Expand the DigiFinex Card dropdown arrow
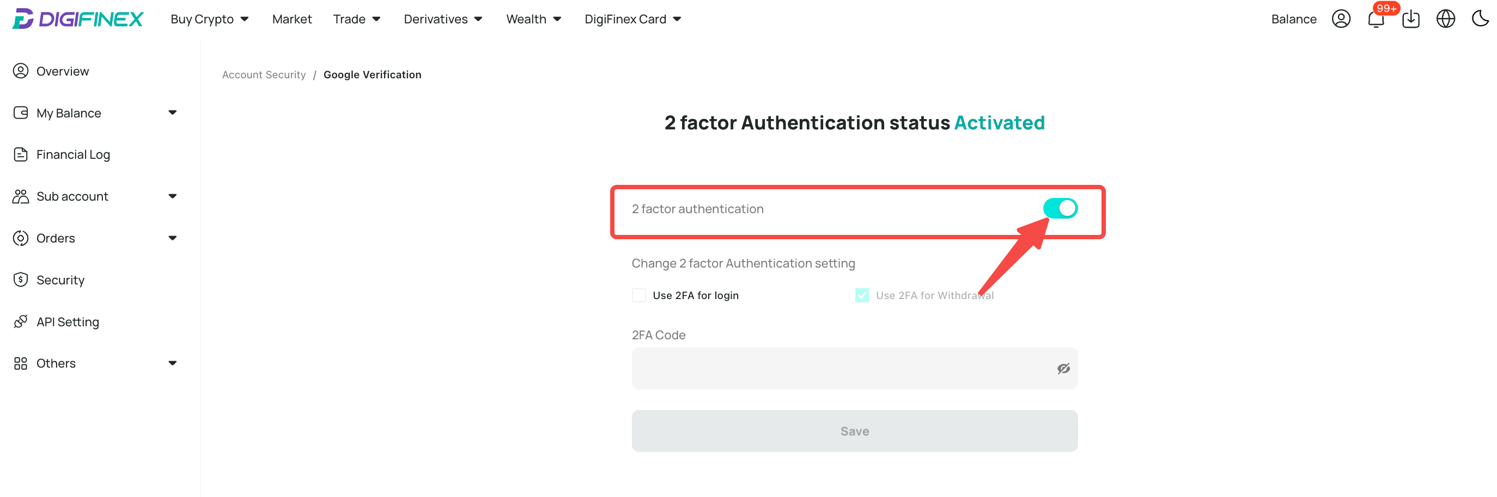This screenshot has height=497, width=1497. (677, 19)
